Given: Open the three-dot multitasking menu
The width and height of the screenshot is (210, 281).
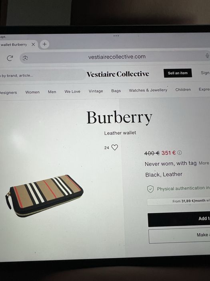Looking at the screenshot, I should coord(116,36).
